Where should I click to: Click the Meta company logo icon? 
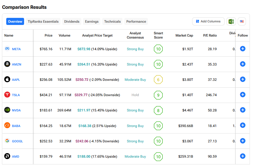pos(7,49)
